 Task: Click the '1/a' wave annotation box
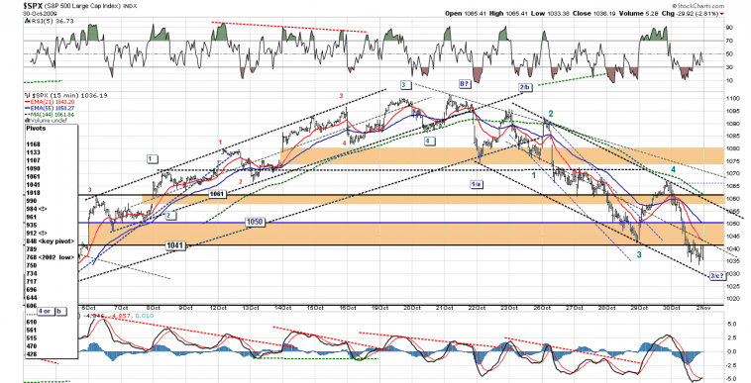click(477, 184)
